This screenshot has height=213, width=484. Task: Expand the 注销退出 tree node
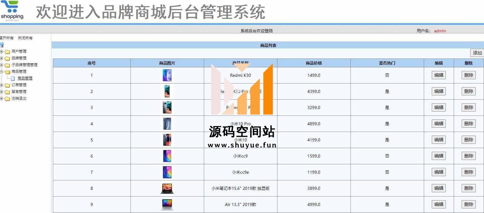pyautogui.click(x=2, y=98)
